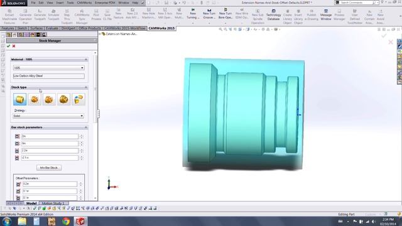Image resolution: width=402 pixels, height=226 pixels.
Task: Open the Message Window
Action: (326, 15)
